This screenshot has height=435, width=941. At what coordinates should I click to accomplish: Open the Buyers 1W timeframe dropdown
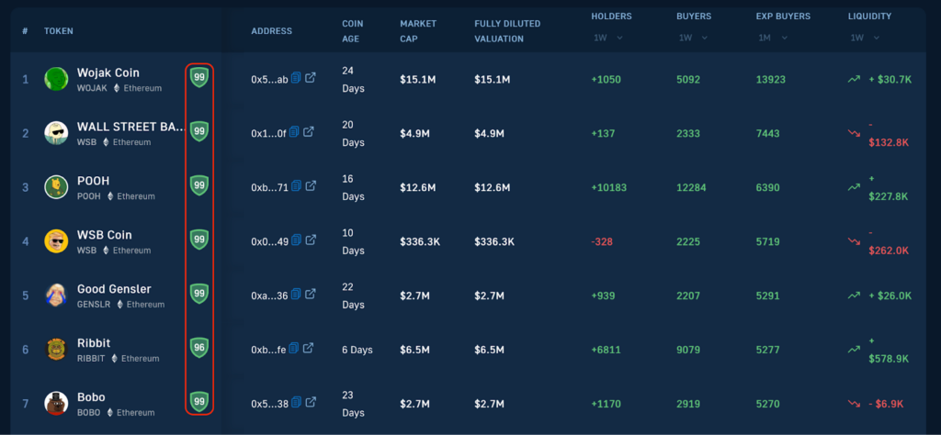[692, 38]
